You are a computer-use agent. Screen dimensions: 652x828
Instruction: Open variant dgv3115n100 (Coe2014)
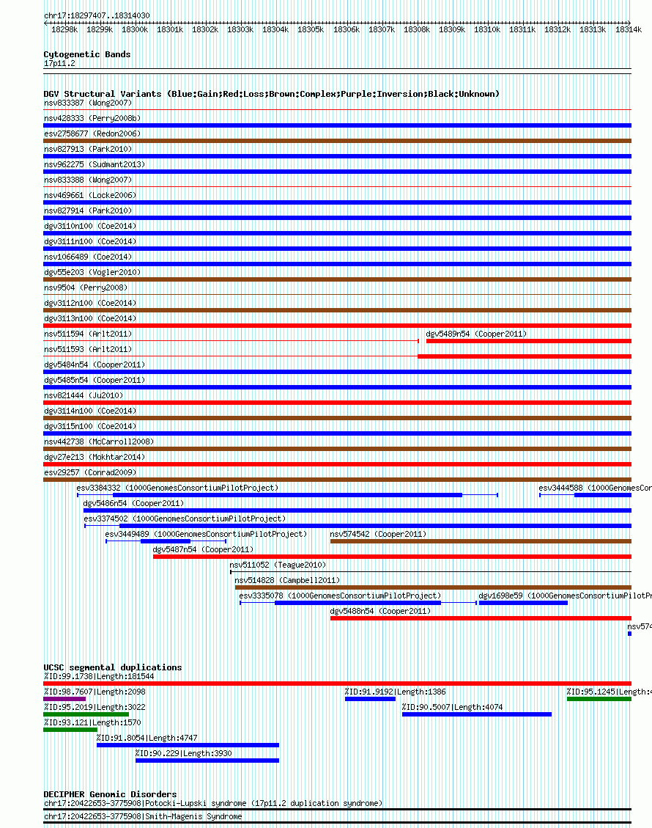pos(90,426)
